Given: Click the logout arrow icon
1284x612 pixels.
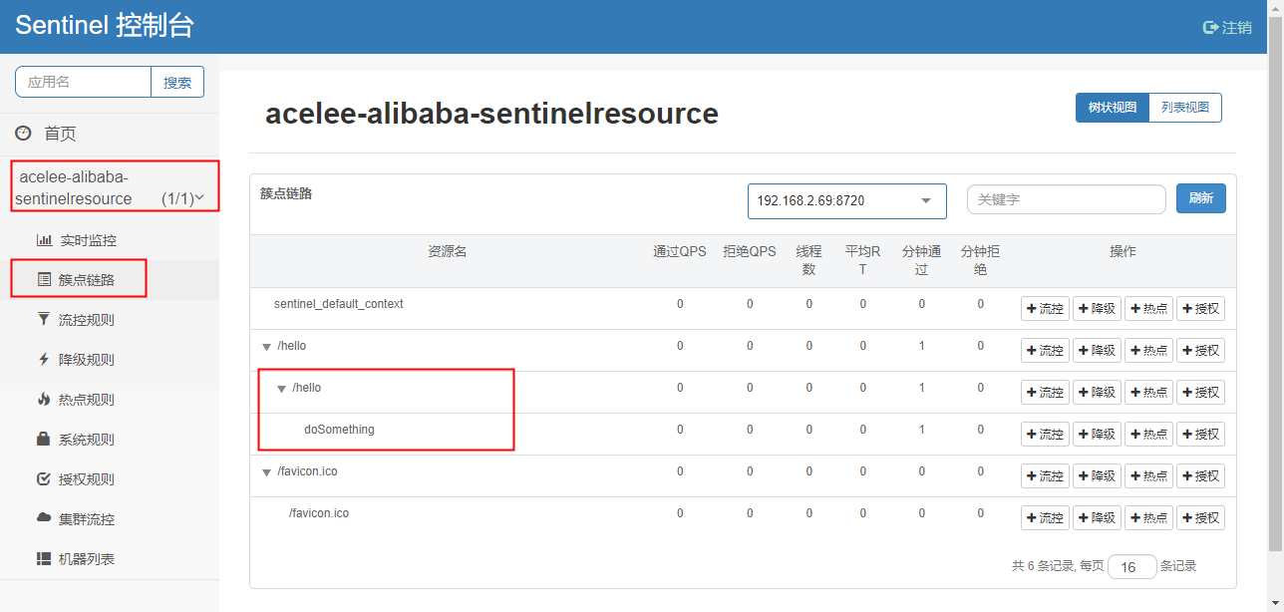Looking at the screenshot, I should pyautogui.click(x=1211, y=28).
